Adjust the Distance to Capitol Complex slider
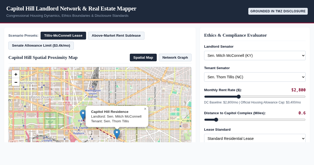This screenshot has height=165, width=314. pos(255,120)
